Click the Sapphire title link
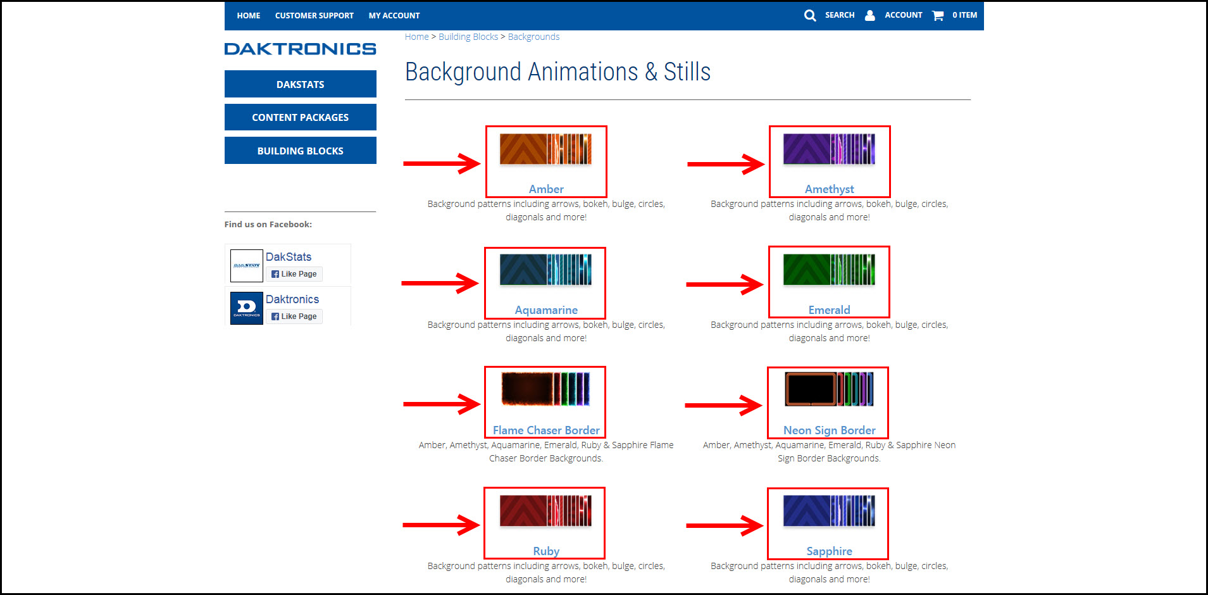 (829, 551)
